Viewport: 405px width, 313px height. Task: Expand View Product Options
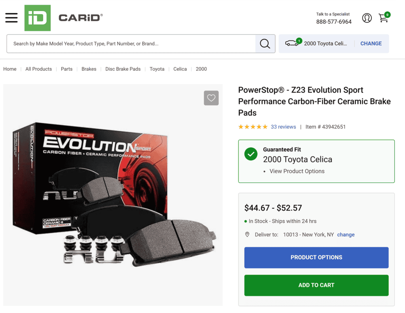[297, 171]
